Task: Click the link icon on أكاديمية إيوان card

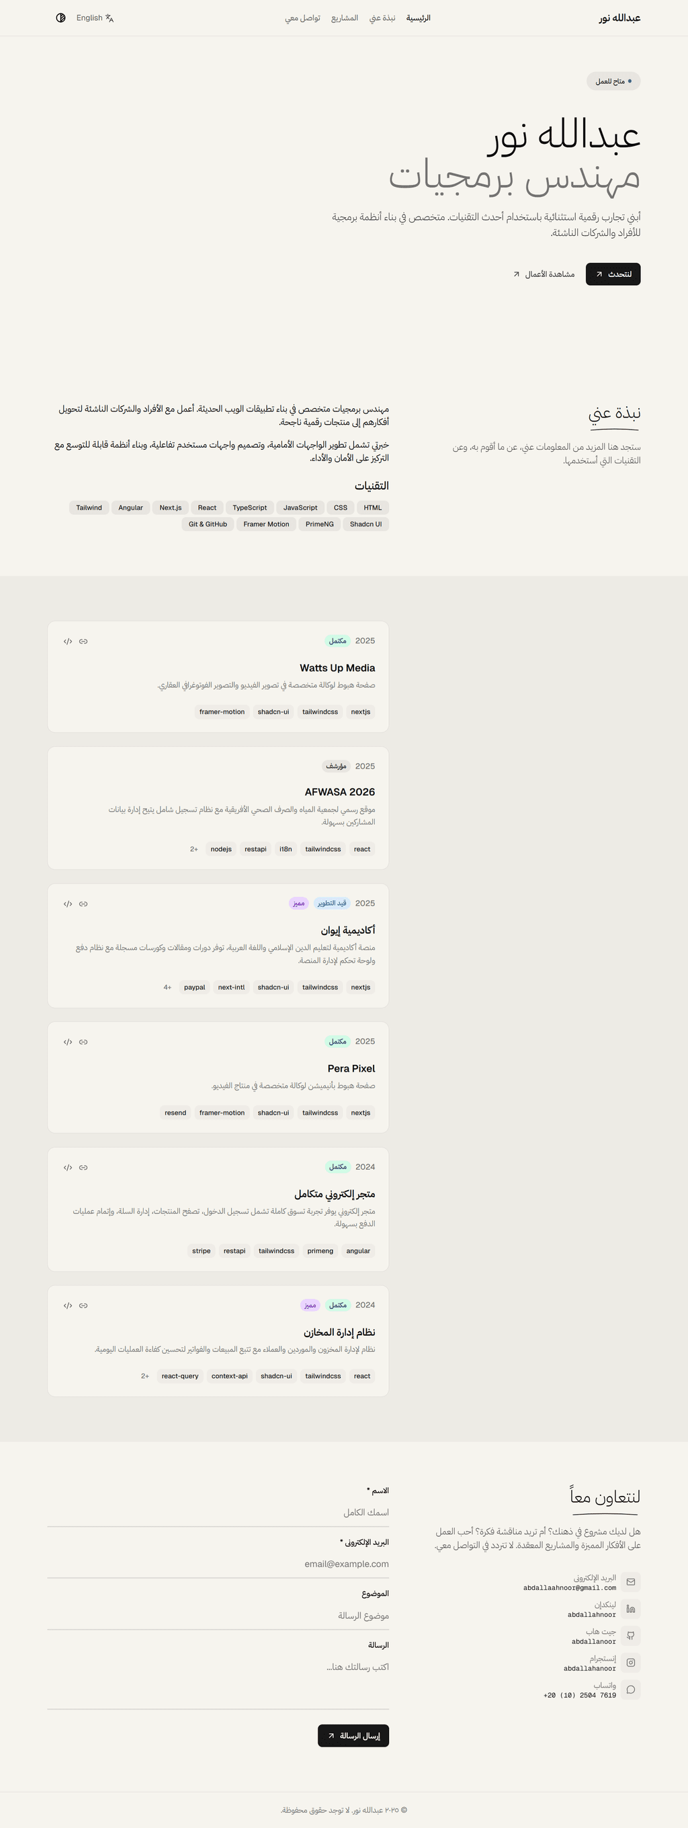Action: pos(83,904)
